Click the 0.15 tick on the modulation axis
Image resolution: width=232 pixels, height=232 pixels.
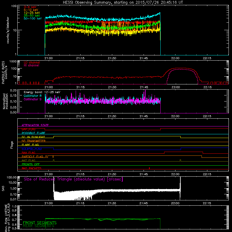tap(13, 96)
